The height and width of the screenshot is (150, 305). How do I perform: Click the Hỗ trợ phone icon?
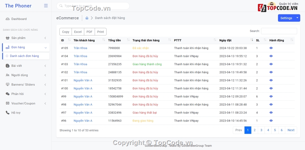(x=8, y=113)
